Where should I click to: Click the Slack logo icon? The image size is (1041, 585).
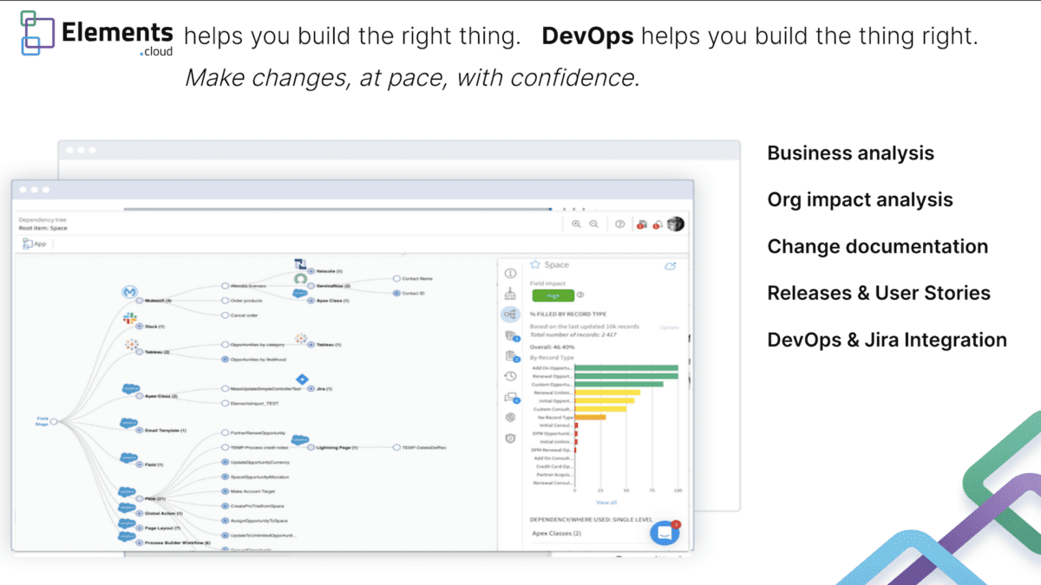pos(130,318)
